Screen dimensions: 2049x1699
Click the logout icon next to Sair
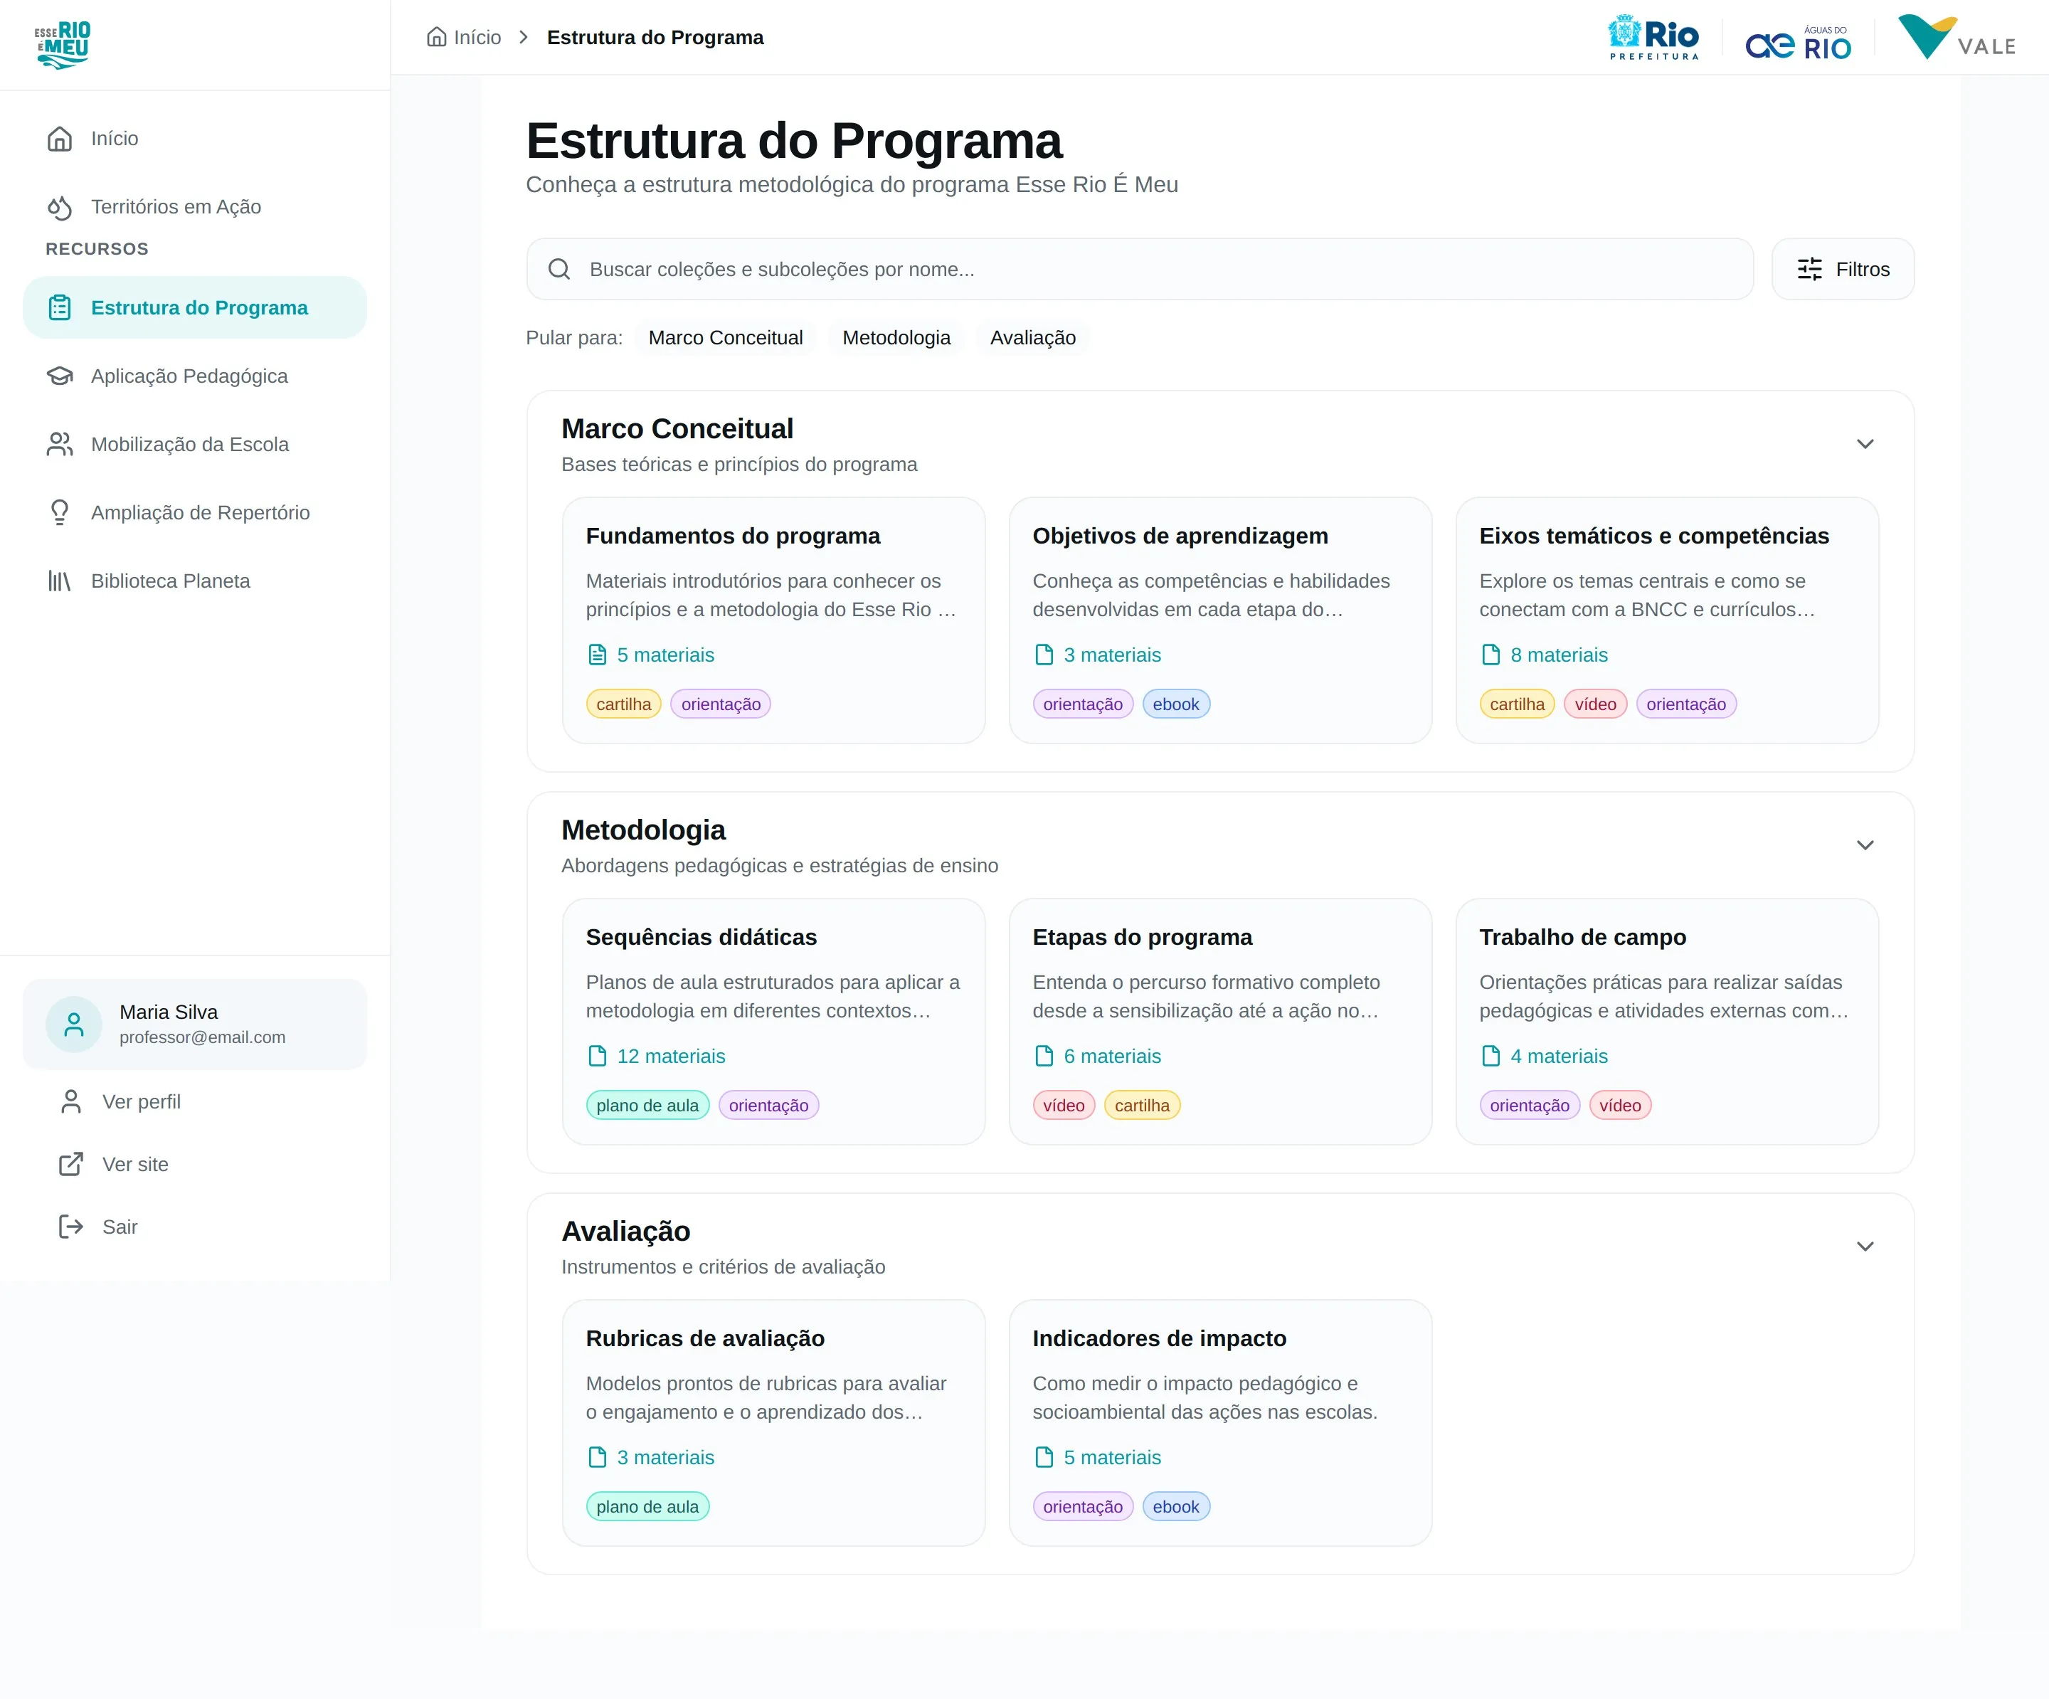pyautogui.click(x=71, y=1227)
